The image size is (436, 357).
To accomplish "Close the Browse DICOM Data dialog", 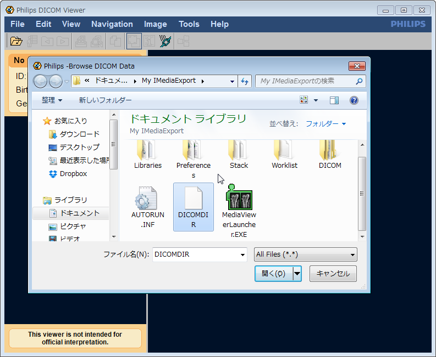I will pyautogui.click(x=357, y=66).
